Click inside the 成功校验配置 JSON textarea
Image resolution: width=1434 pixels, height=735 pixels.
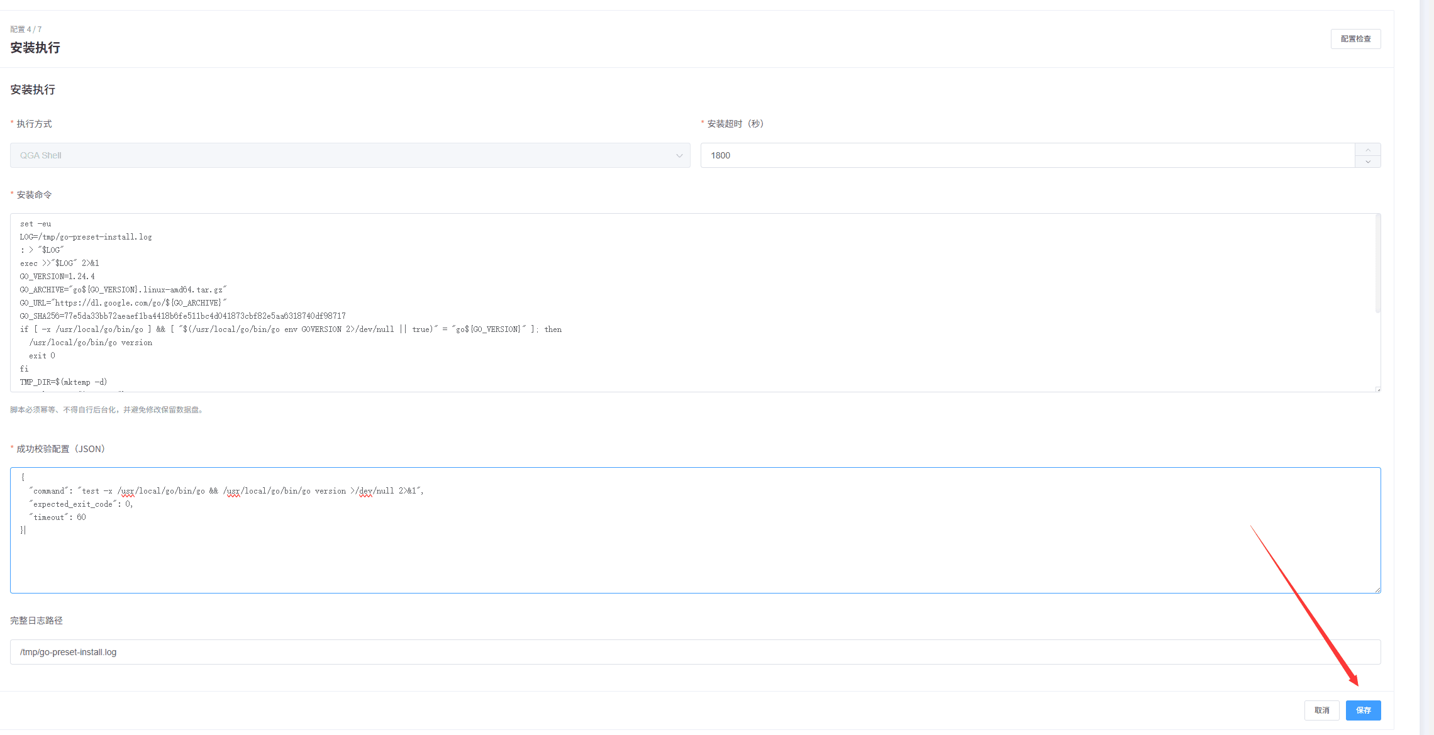click(x=695, y=530)
